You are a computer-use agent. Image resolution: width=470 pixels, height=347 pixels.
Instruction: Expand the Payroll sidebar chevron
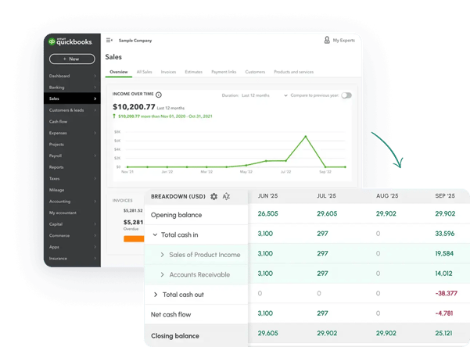pos(95,156)
